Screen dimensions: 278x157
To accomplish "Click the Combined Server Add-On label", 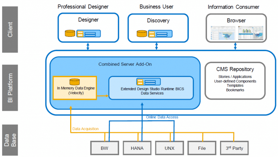I will click(x=125, y=64).
